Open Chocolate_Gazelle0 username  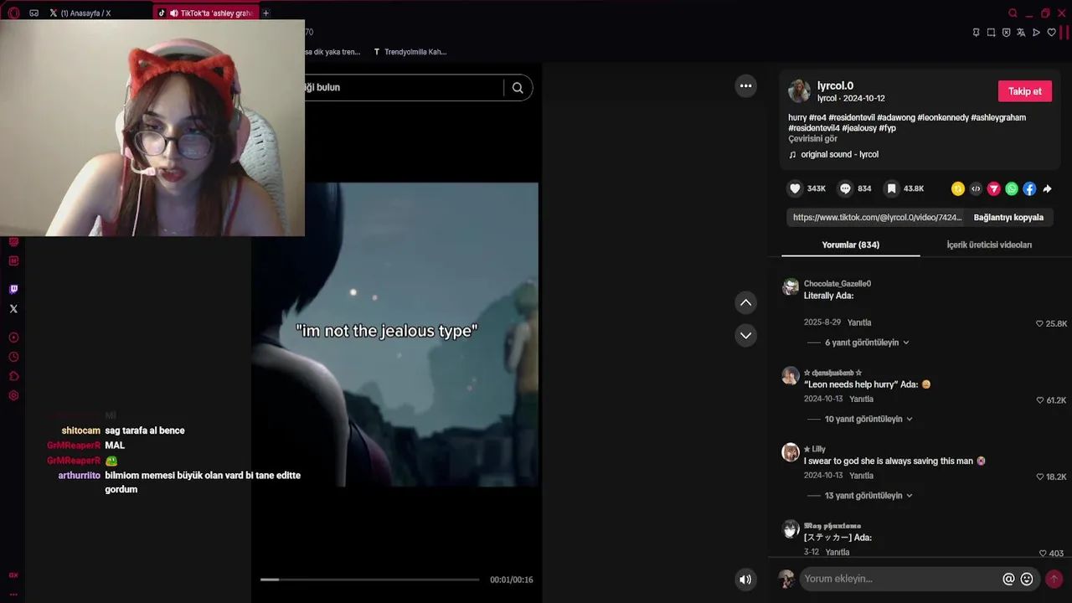click(837, 284)
